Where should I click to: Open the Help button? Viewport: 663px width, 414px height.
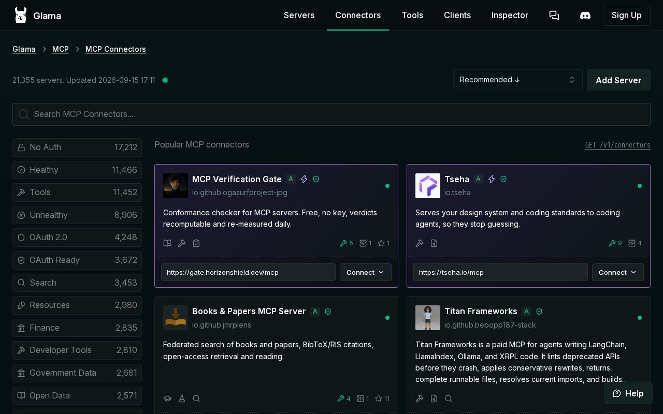(x=628, y=393)
